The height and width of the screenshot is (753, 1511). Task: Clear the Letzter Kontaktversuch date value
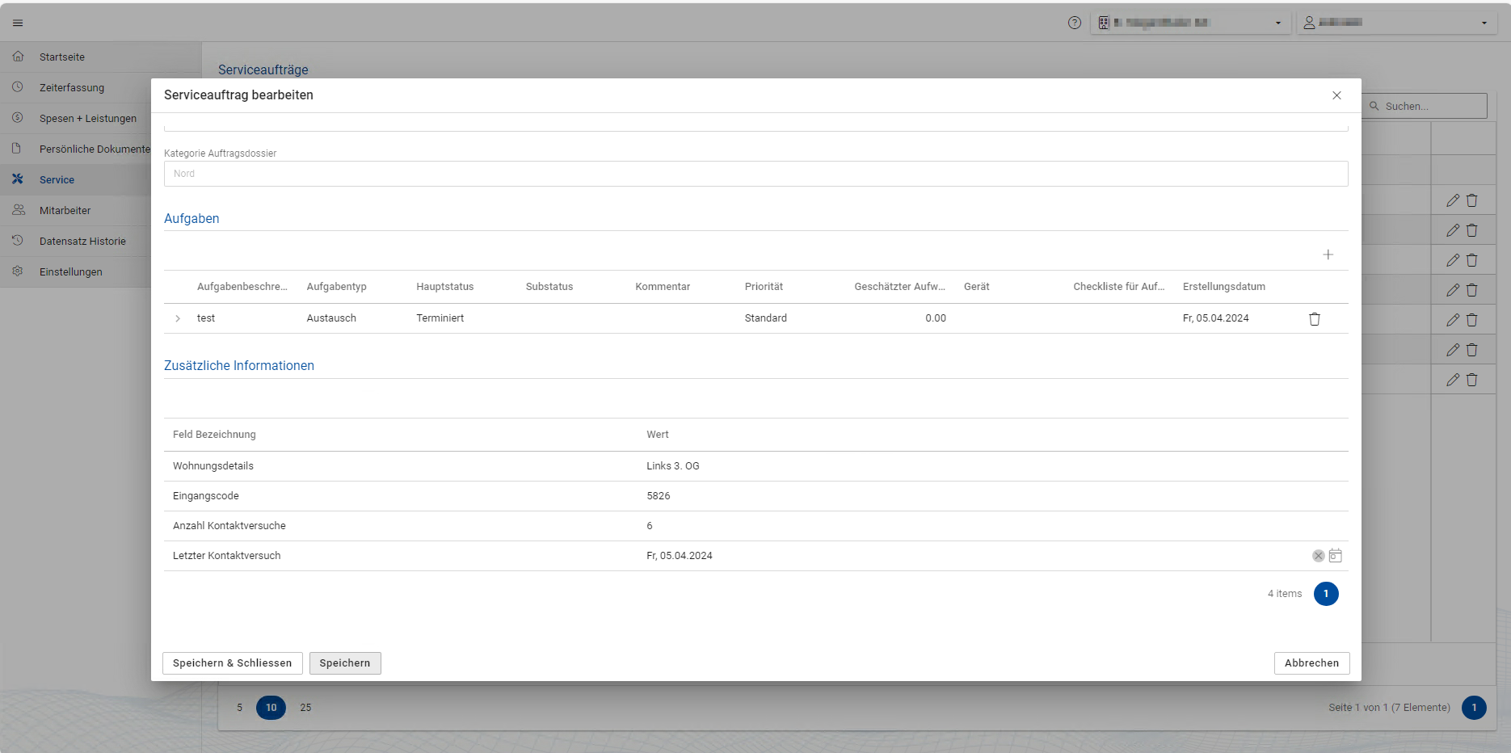tap(1318, 556)
